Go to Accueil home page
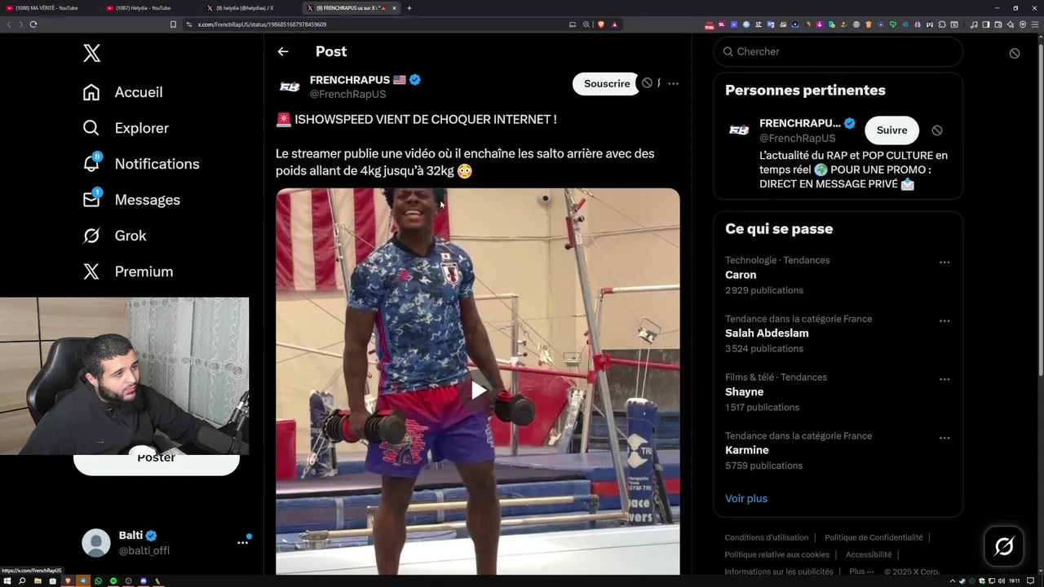 tap(122, 92)
